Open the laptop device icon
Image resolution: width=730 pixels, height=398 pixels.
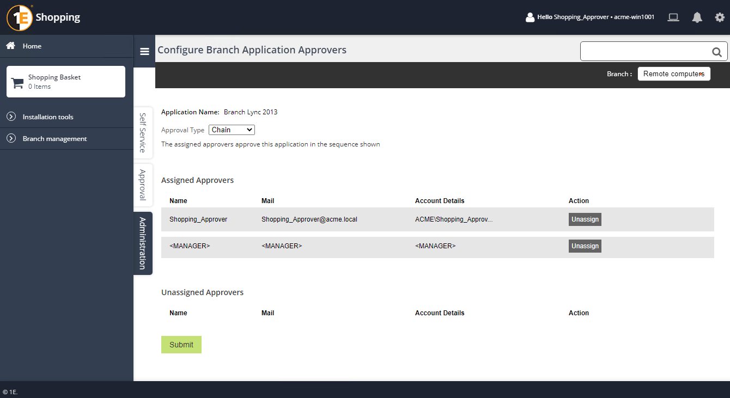pyautogui.click(x=673, y=17)
